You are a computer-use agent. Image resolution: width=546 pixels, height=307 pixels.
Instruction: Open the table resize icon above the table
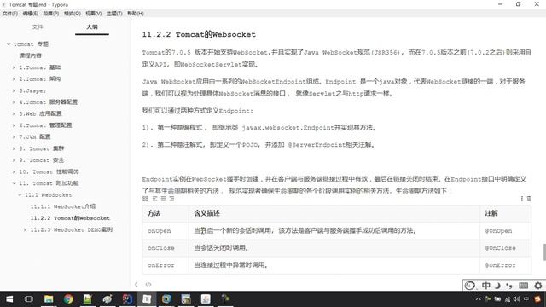click(x=146, y=199)
